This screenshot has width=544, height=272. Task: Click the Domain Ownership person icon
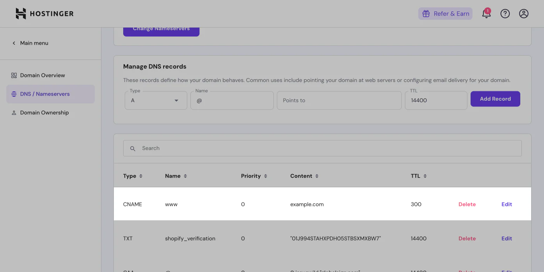pyautogui.click(x=13, y=112)
